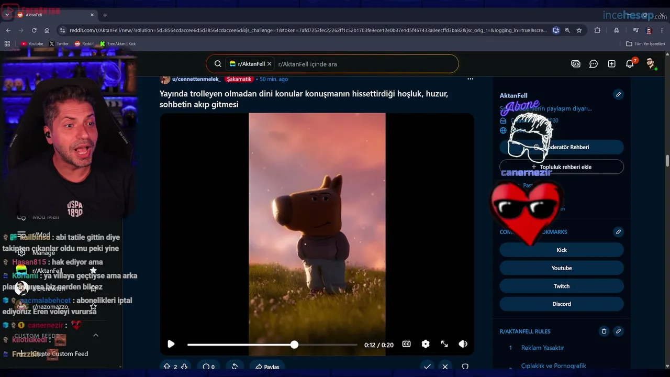The width and height of the screenshot is (670, 377).
Task: Edit the AktanFell community details
Action: click(x=618, y=95)
